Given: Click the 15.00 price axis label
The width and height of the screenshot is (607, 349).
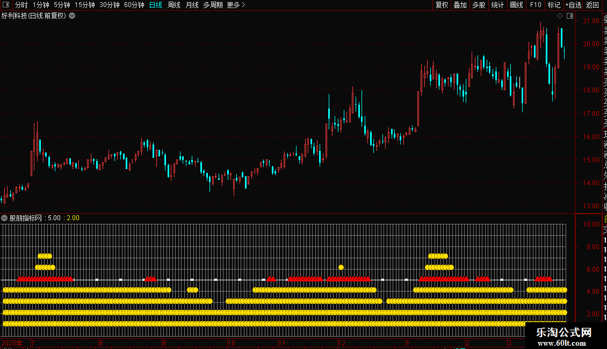Looking at the screenshot, I should click(591, 160).
